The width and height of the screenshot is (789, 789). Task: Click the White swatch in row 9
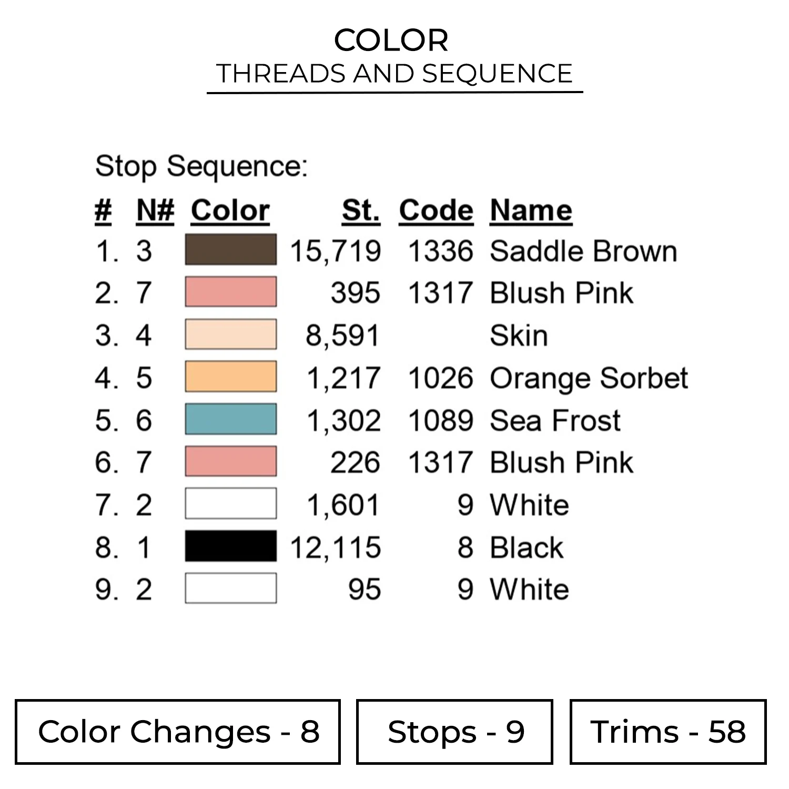click(x=230, y=588)
